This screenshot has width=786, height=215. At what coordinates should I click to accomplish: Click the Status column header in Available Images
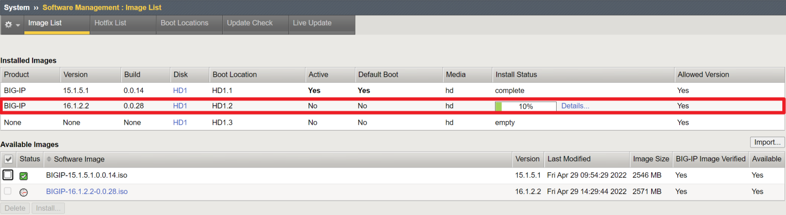pos(30,159)
